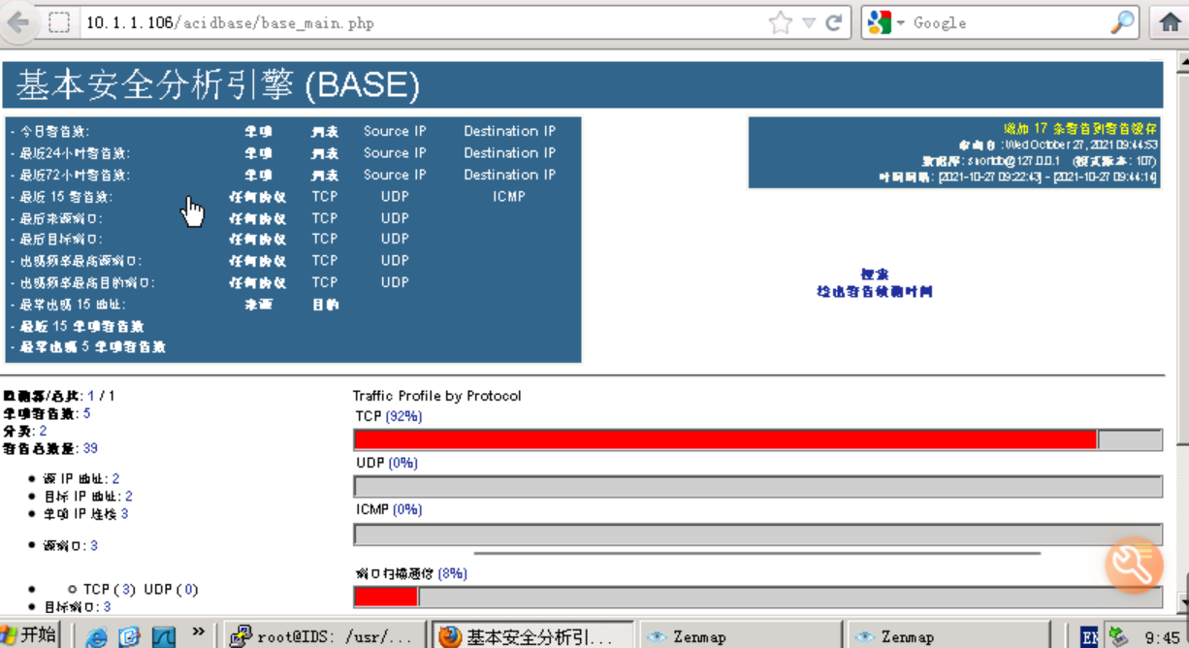Click the 9:45 taskbar clock

1162,637
